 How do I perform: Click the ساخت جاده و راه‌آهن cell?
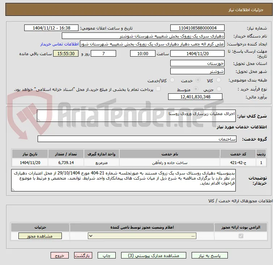coord(170,163)
